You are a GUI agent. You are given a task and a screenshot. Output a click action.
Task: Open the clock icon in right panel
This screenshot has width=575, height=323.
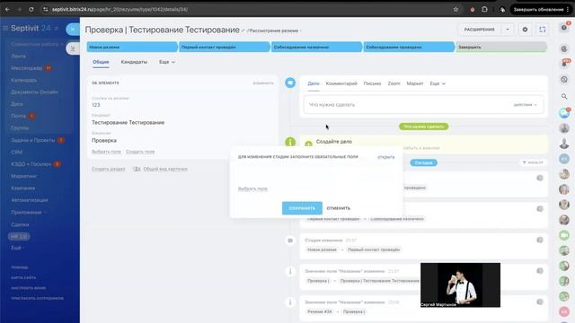pyautogui.click(x=564, y=80)
